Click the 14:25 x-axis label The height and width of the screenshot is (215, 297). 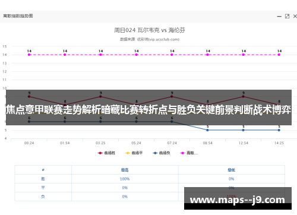pos(279,143)
